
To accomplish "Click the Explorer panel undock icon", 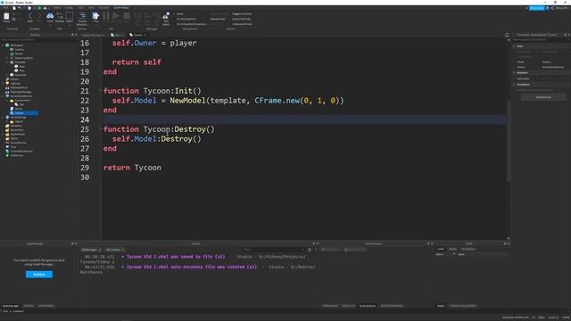I will click(x=72, y=35).
